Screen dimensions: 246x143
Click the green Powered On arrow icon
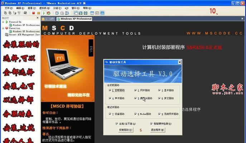coord(7,22)
